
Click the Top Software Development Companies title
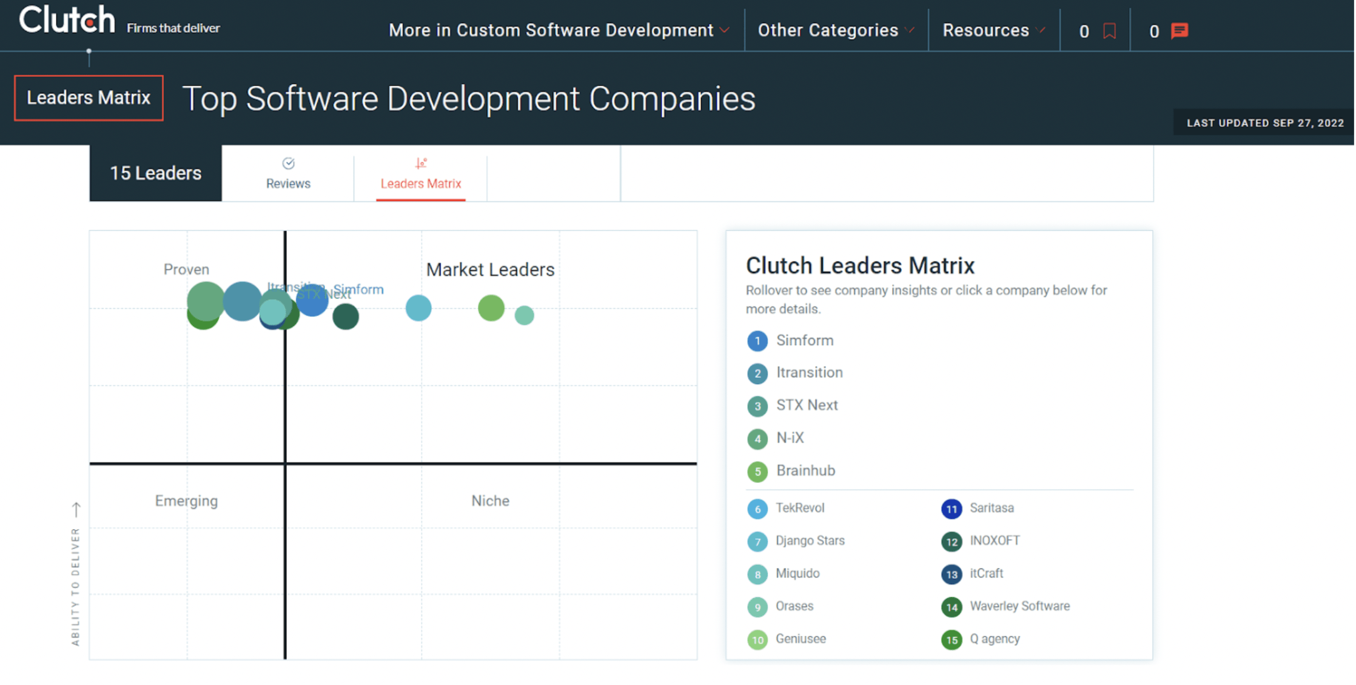tap(469, 99)
